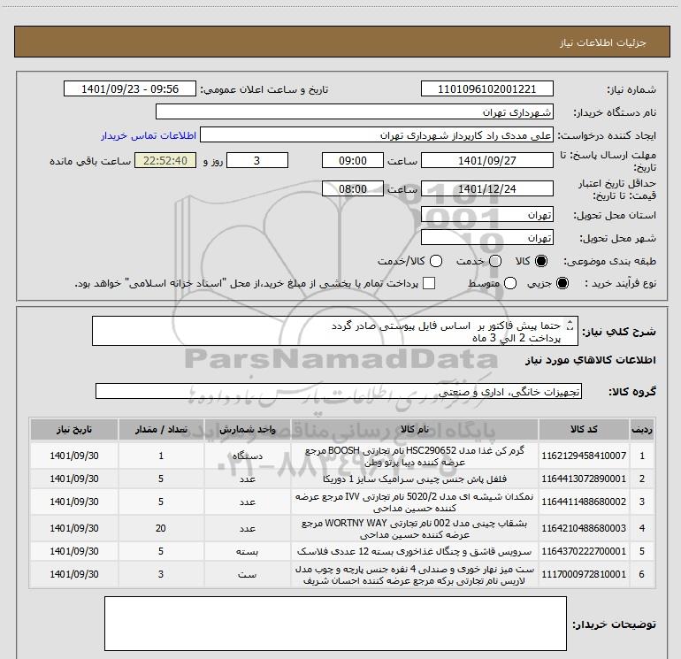681x659 pixels.
Task: Click product code 1164413072890001
Action: [584, 479]
